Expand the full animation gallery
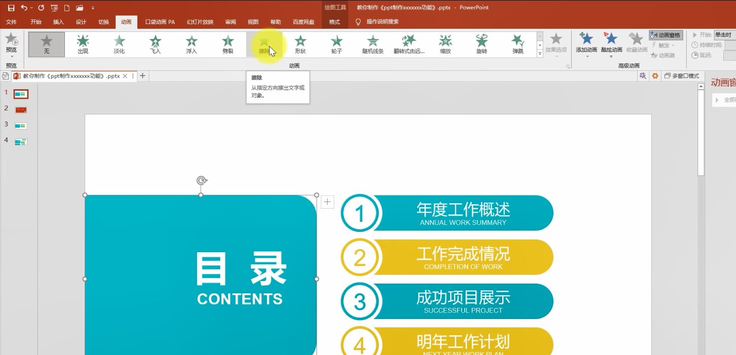 tap(540, 54)
